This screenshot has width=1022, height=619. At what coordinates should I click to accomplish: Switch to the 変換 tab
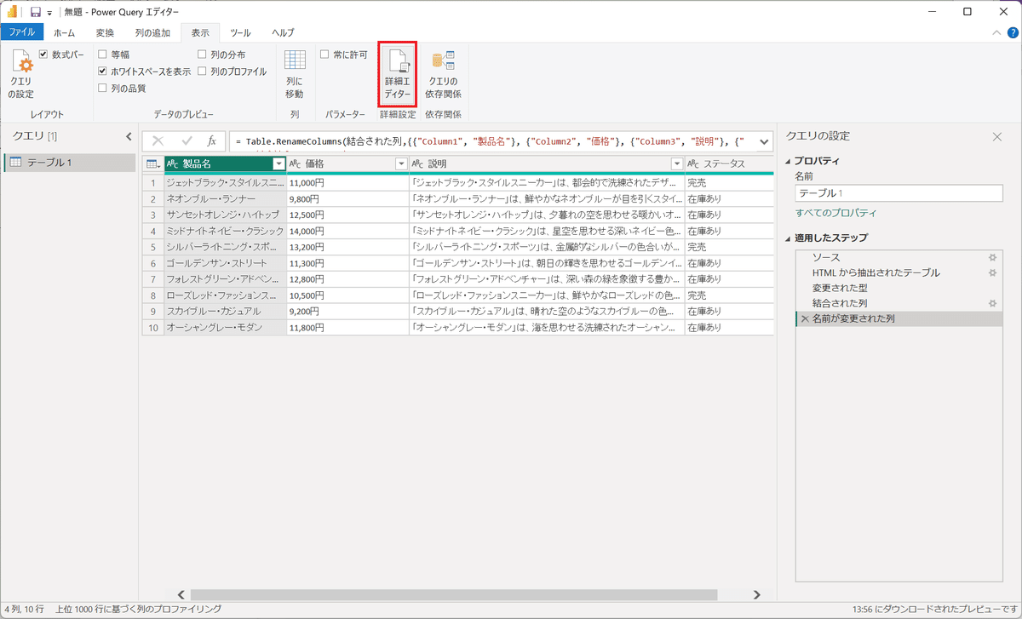(105, 32)
